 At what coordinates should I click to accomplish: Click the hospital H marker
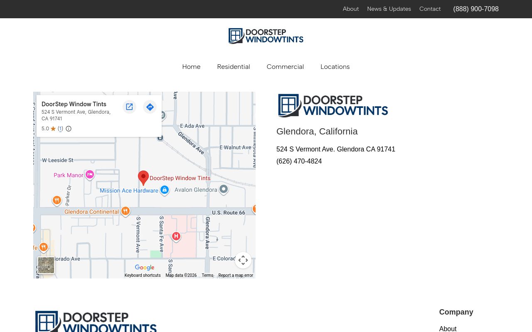176,237
